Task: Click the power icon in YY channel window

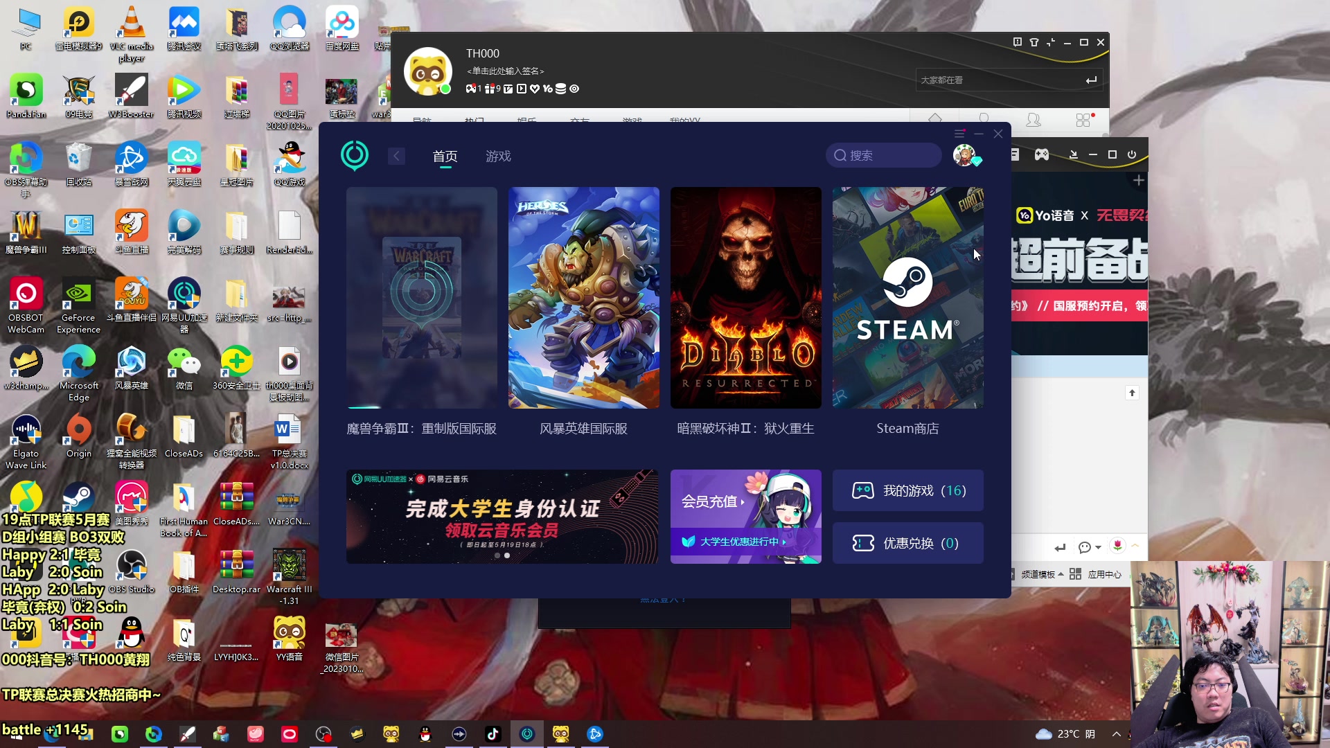Action: (1132, 154)
